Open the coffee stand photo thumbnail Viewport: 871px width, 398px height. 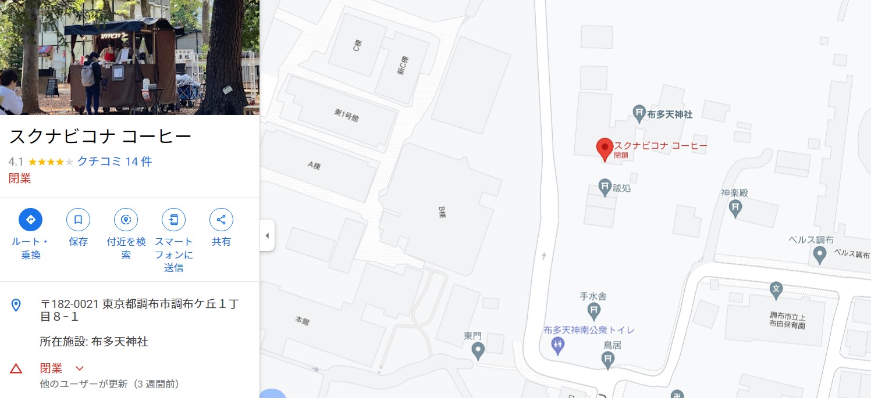pos(130,58)
